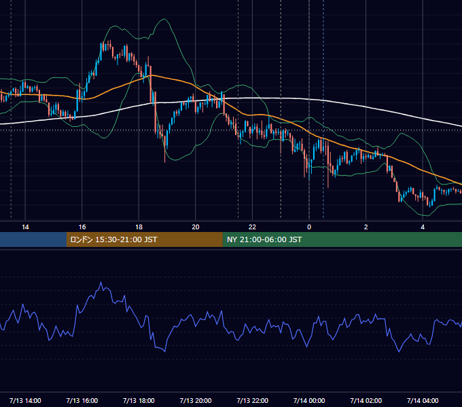Click the 7/14 04:00 date label
Screen dimensions: 462x407
[423, 400]
